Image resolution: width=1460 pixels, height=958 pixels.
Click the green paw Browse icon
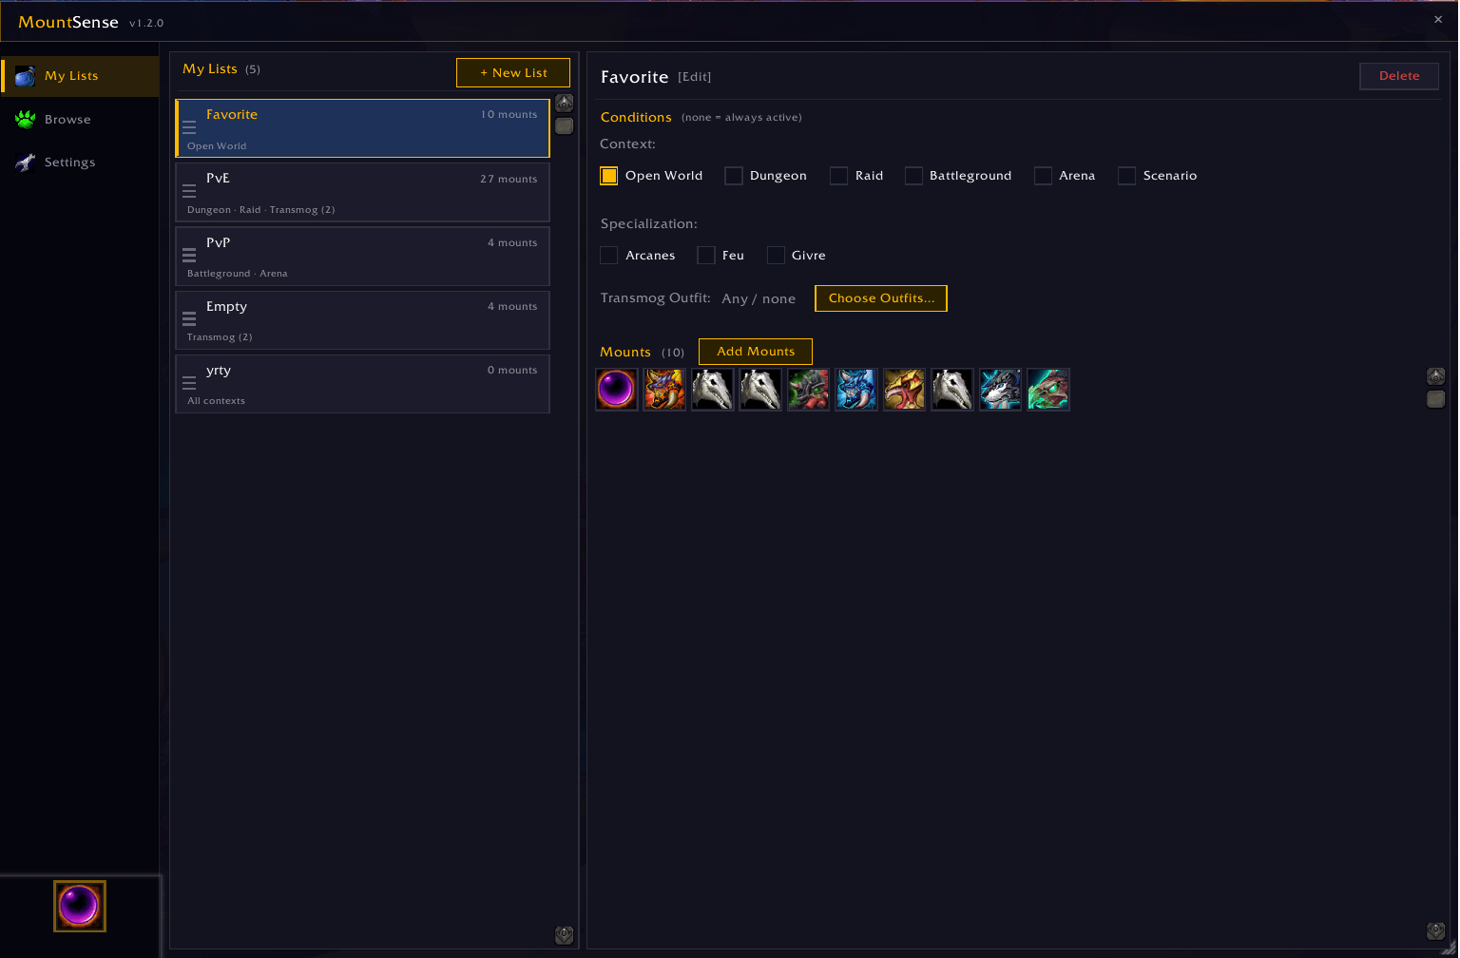tap(26, 119)
